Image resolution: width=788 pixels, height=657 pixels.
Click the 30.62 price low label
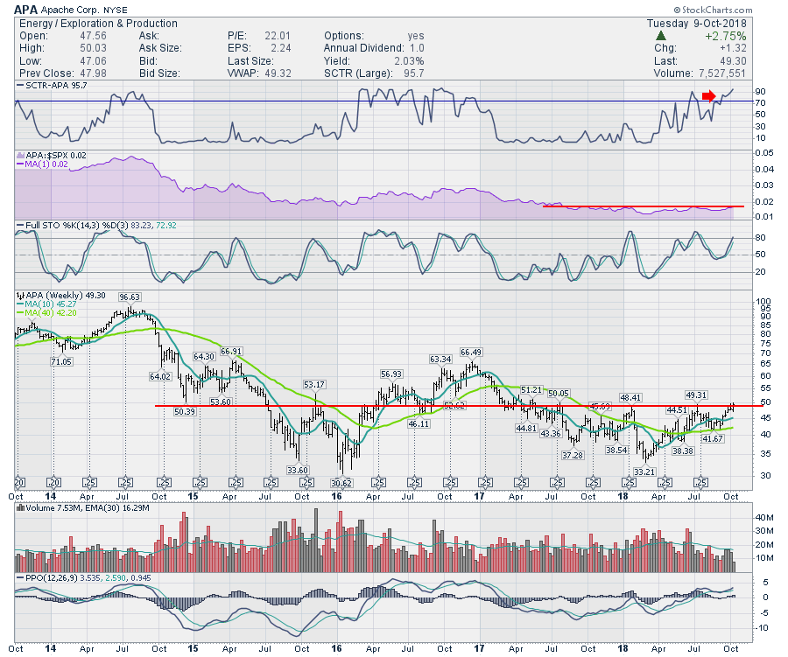tap(341, 483)
